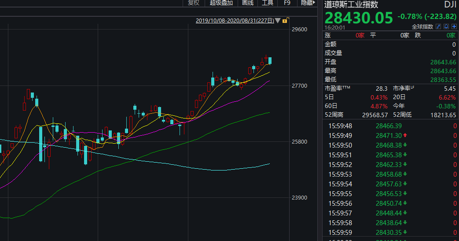Select the 15:59:50 tick price 28468.38
Screen dimensions: 459x241
coord(389,145)
